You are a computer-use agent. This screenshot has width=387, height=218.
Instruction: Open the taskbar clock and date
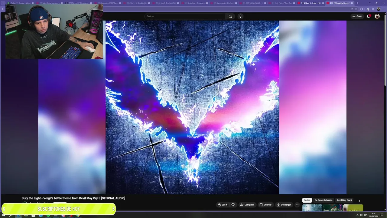[x=374, y=215]
